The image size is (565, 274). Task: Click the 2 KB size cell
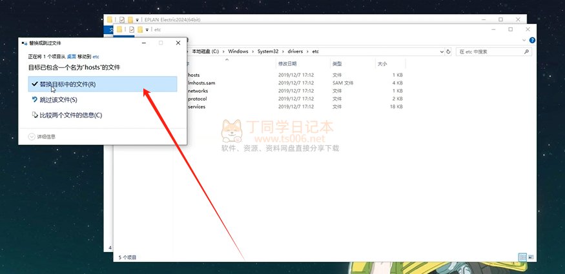tap(398, 99)
